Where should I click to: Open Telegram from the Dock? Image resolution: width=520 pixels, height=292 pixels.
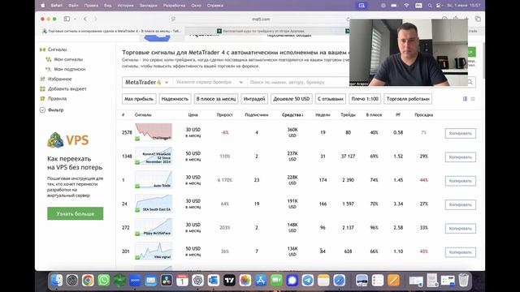[x=308, y=281]
